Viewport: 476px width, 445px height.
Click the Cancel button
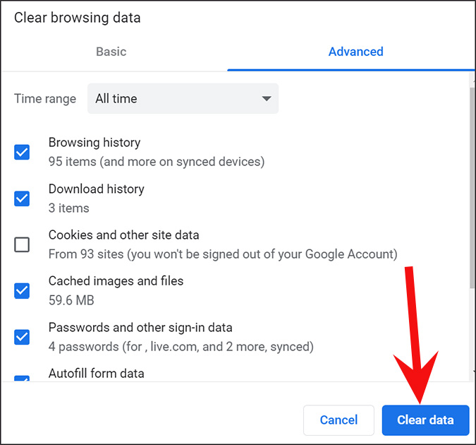pos(338,420)
